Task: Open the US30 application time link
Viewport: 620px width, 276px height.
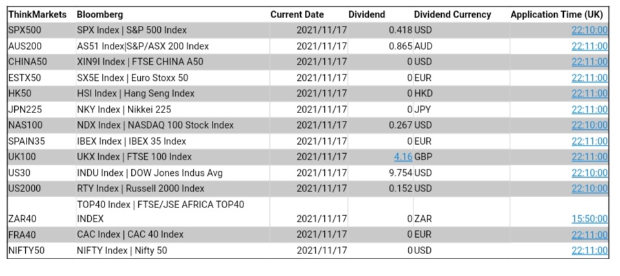Action: point(589,173)
